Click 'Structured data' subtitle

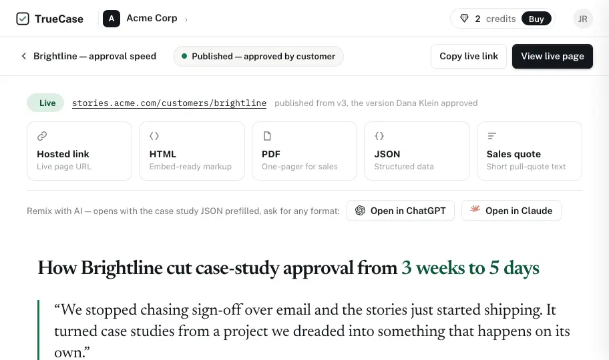(x=404, y=167)
